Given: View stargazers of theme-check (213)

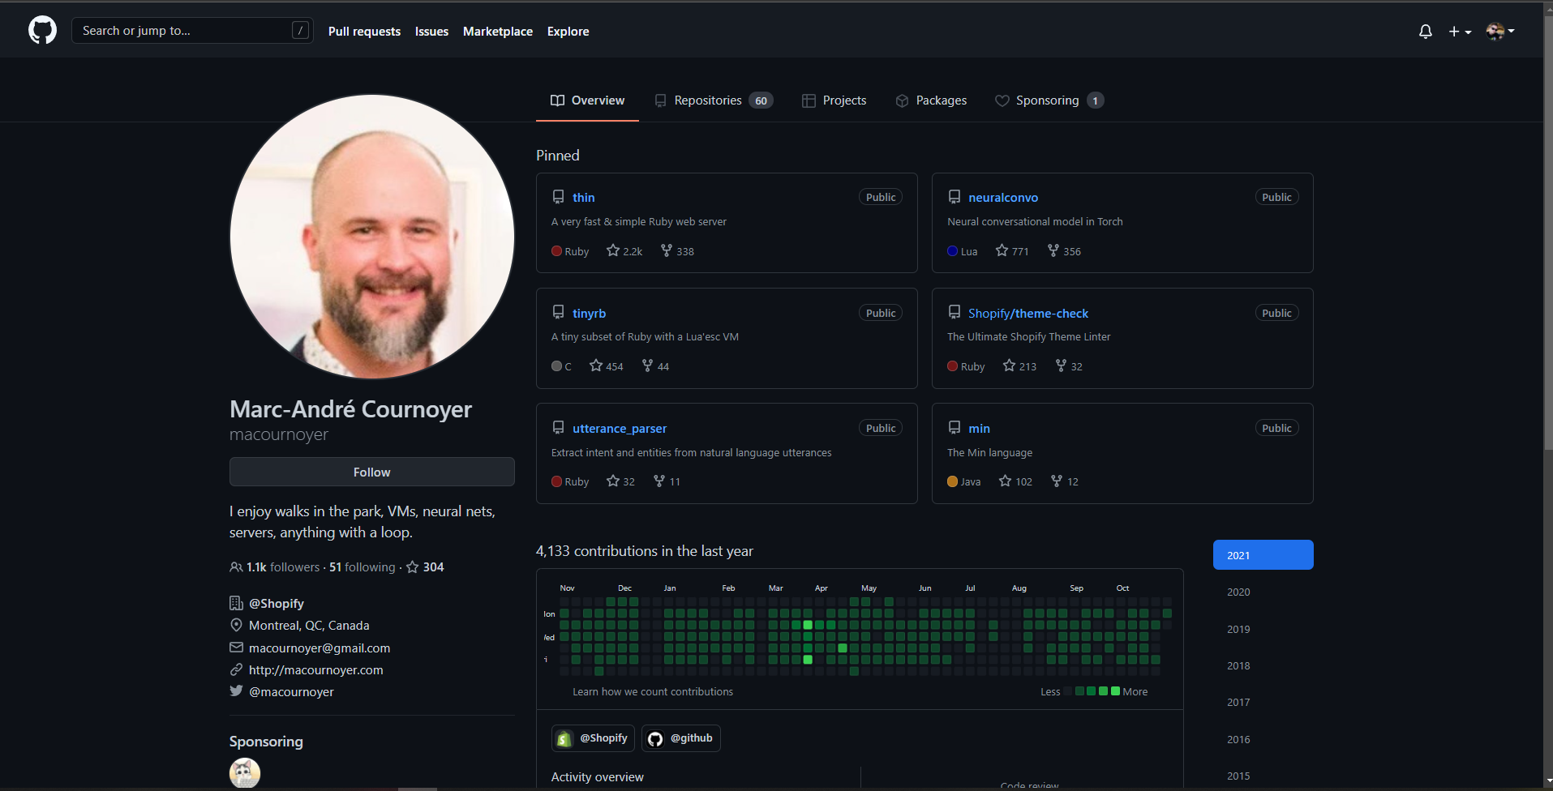Looking at the screenshot, I should tap(1019, 366).
